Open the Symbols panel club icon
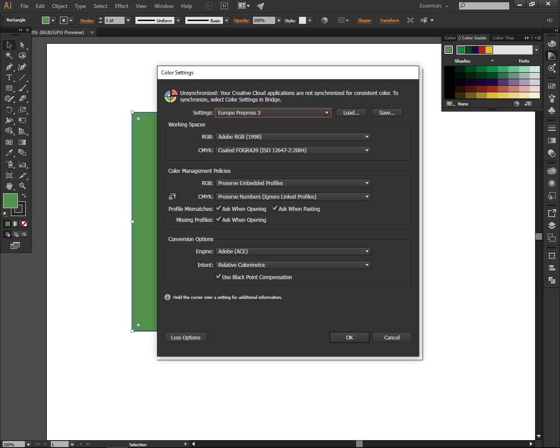560x448 pixels. (552, 110)
